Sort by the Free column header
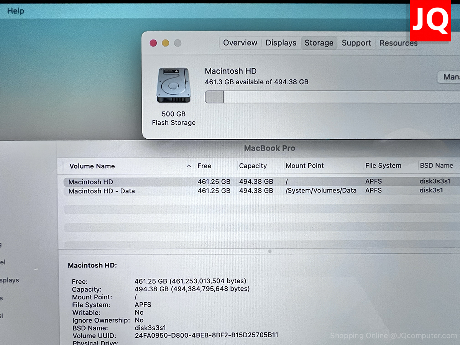 coord(204,166)
